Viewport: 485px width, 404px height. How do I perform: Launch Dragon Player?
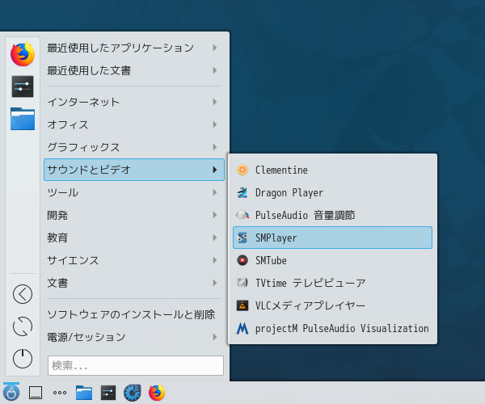pyautogui.click(x=332, y=192)
